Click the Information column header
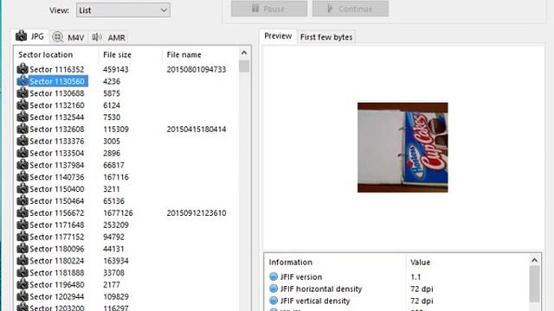554x311 pixels. pos(291,262)
